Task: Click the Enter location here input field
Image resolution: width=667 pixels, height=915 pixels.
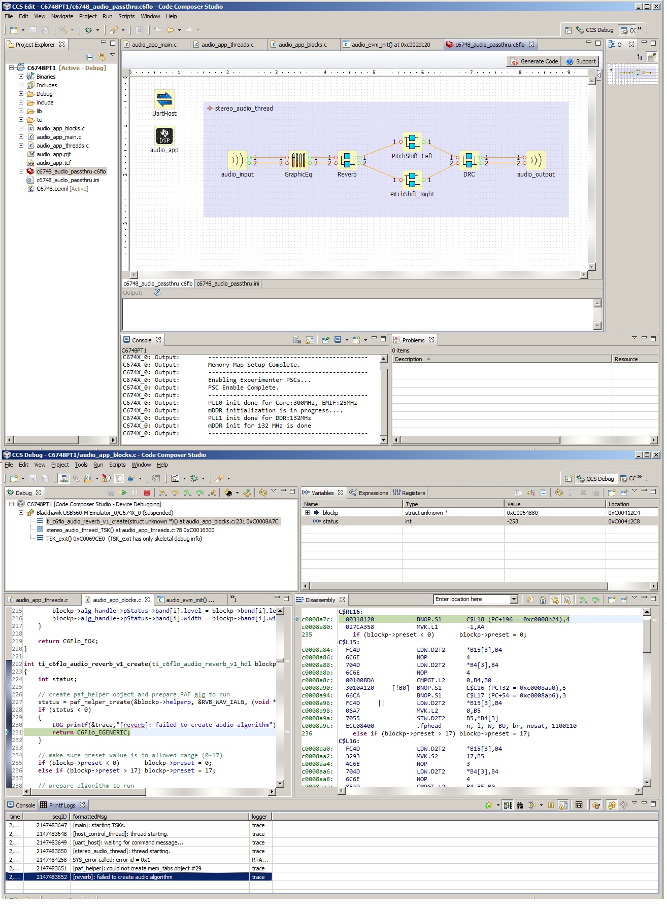Action: (472, 600)
